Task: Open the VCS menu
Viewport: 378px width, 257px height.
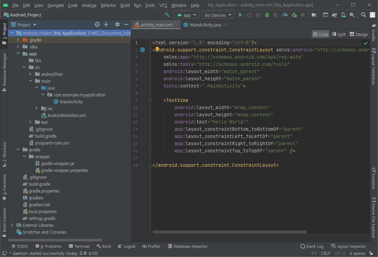Action: 163,5
